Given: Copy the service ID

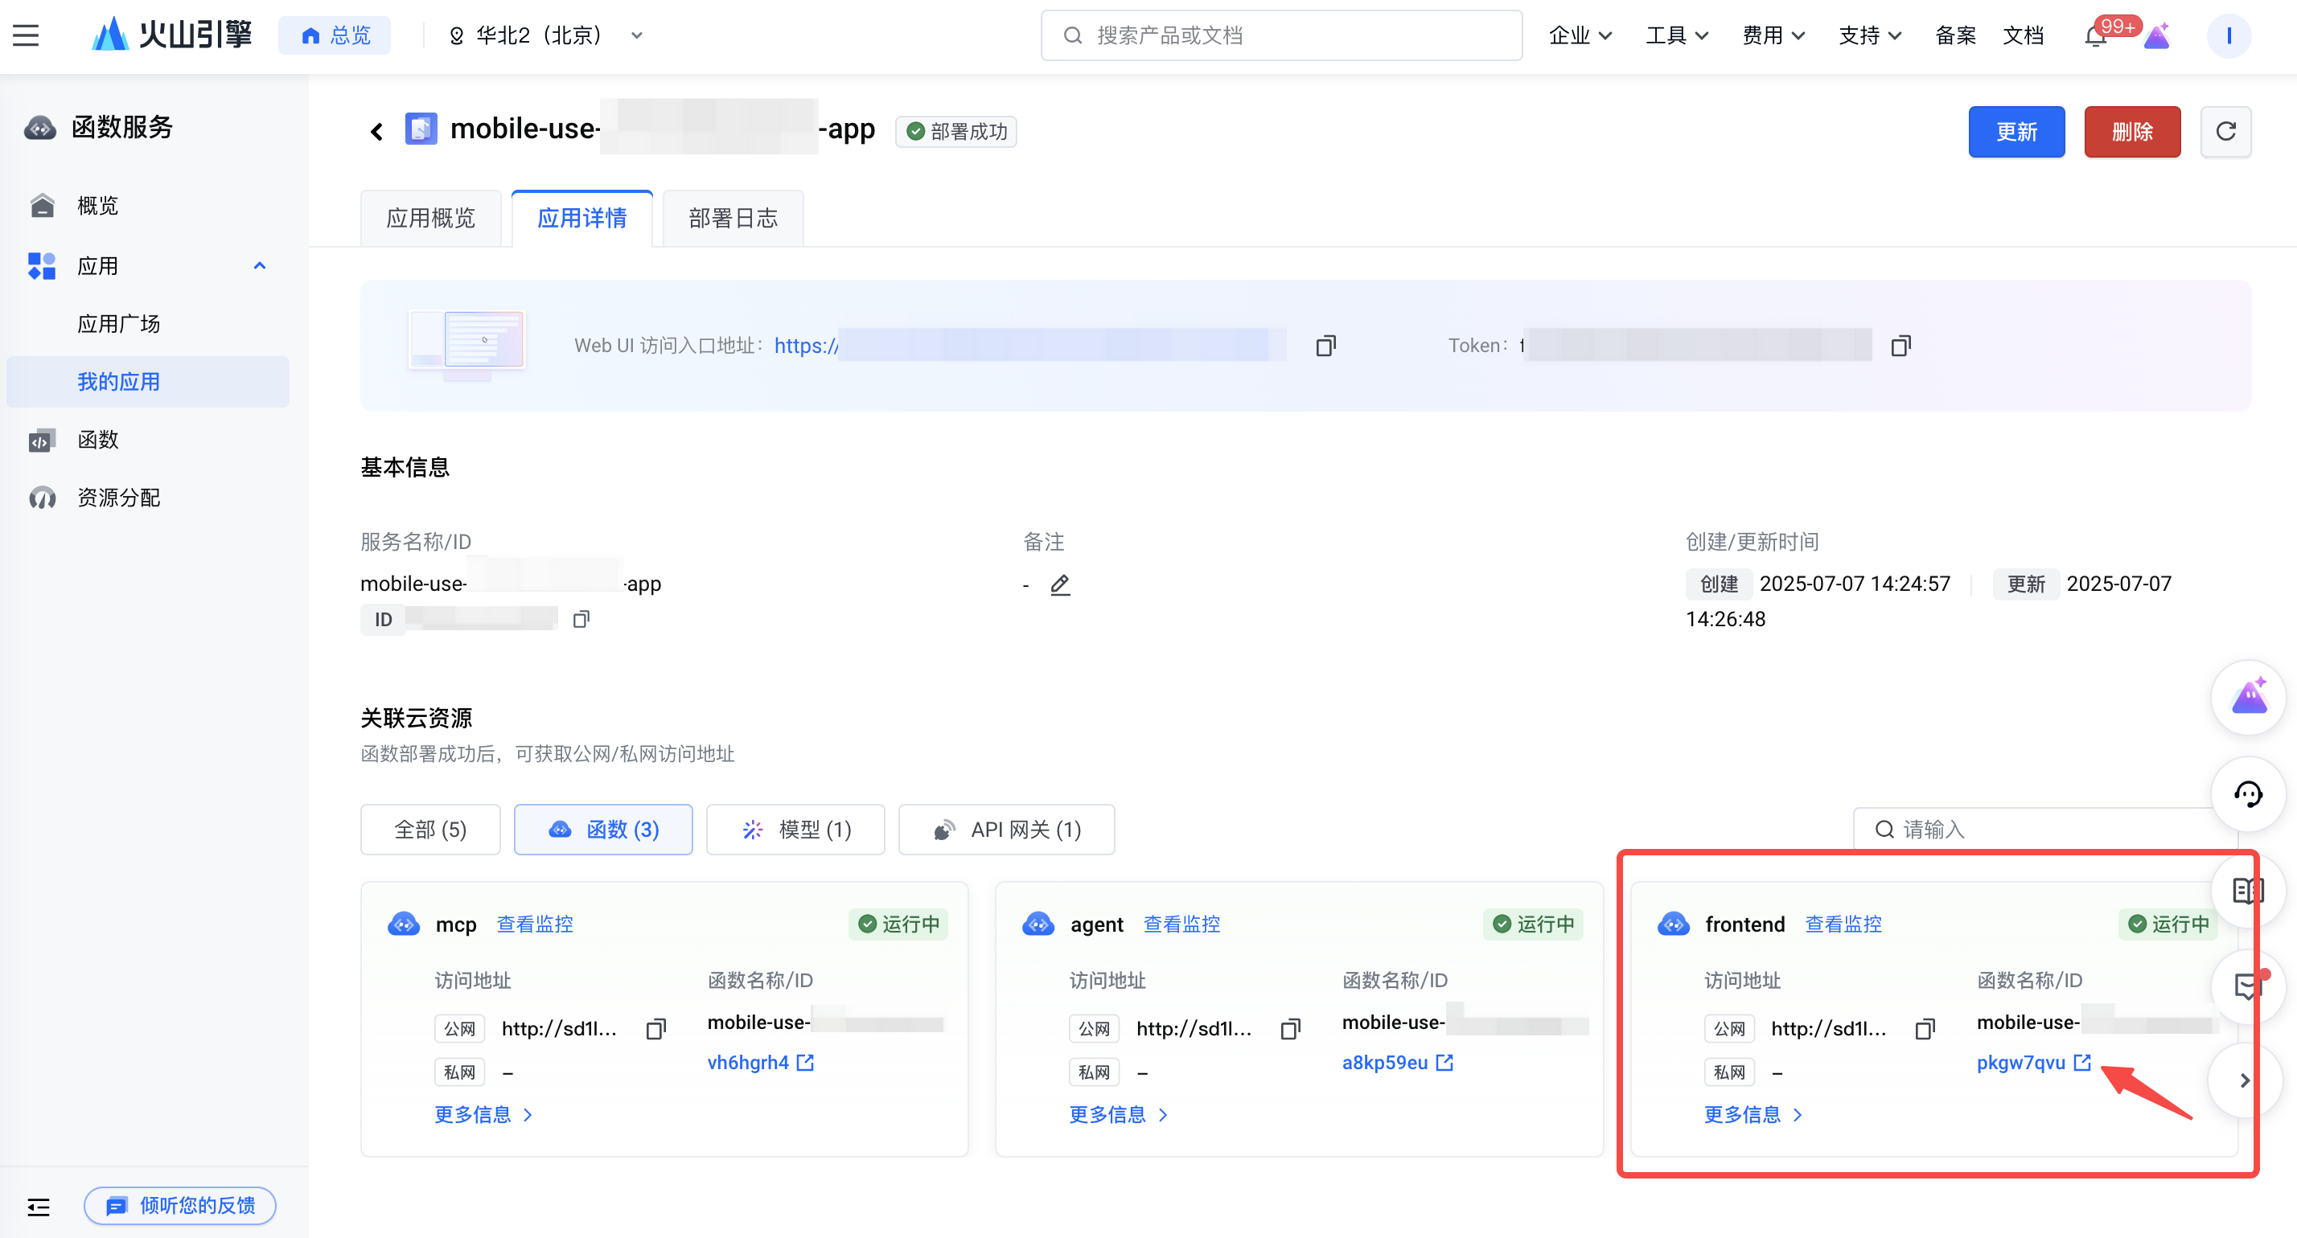Looking at the screenshot, I should pos(581,620).
